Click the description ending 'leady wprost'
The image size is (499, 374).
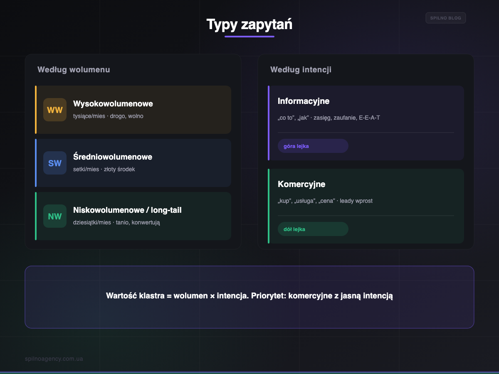pyautogui.click(x=325, y=201)
